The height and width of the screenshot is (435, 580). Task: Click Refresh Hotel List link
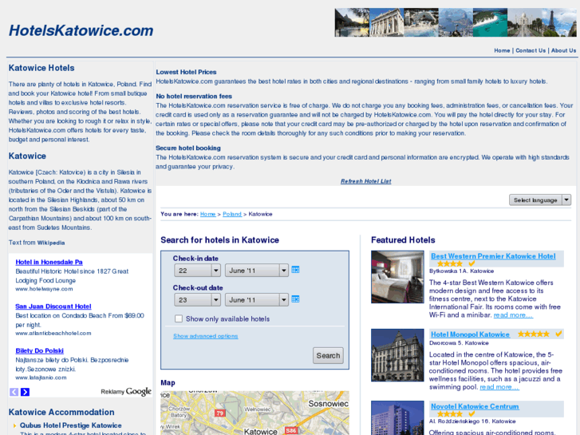click(x=366, y=181)
